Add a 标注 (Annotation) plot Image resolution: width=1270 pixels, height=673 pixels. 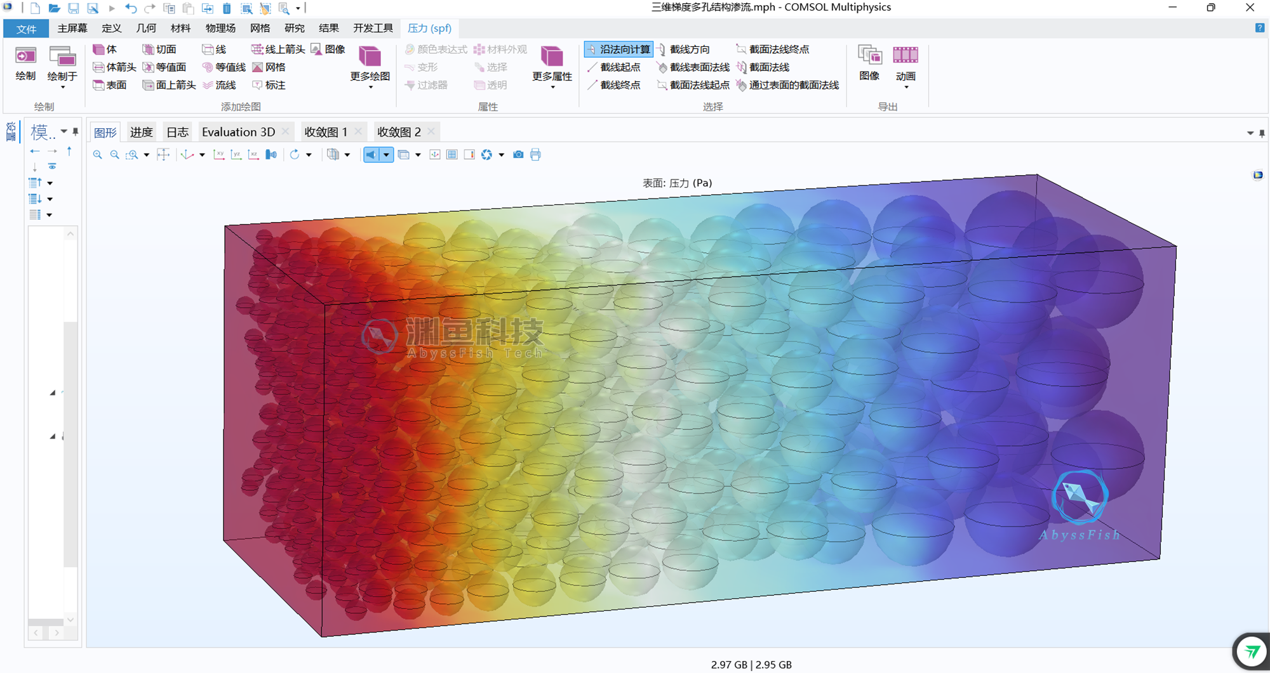269,85
